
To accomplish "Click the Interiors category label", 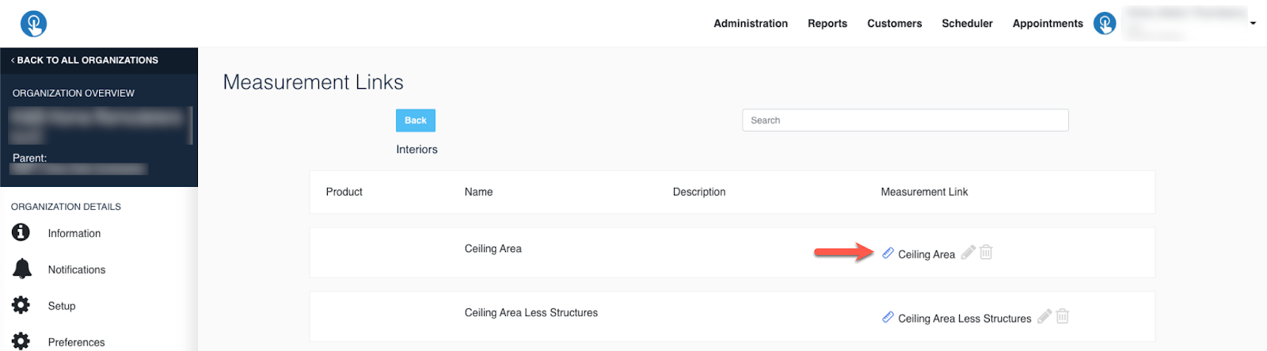I will click(x=417, y=150).
